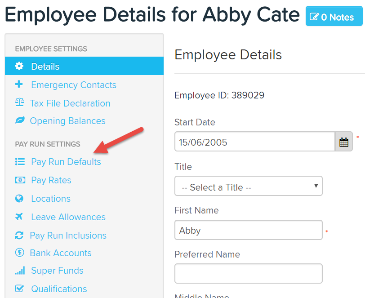Click the plus icon for Emergency Contacts
This screenshot has height=298, width=365.
tap(19, 85)
